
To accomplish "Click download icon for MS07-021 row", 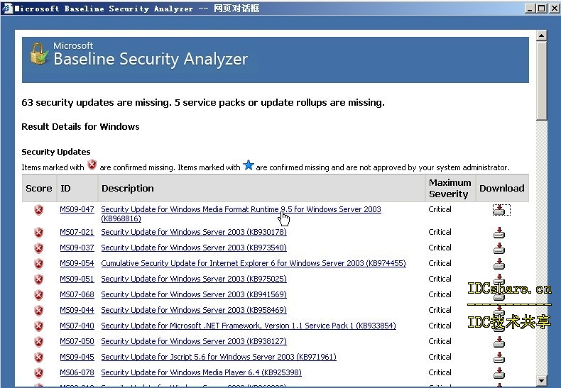I will [x=499, y=233].
